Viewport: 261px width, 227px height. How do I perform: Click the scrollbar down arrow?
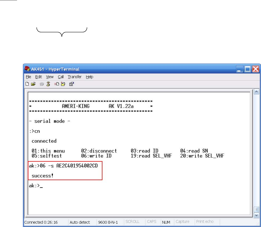[x=256, y=215]
